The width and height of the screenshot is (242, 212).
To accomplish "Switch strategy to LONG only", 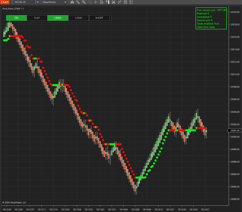I will [x=78, y=18].
